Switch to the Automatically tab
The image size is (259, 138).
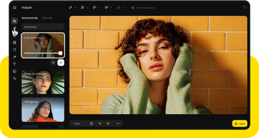(x=30, y=18)
